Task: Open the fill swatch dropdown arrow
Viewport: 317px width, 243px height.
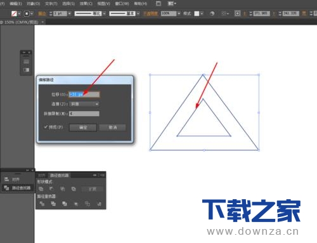Action: coord(19,14)
